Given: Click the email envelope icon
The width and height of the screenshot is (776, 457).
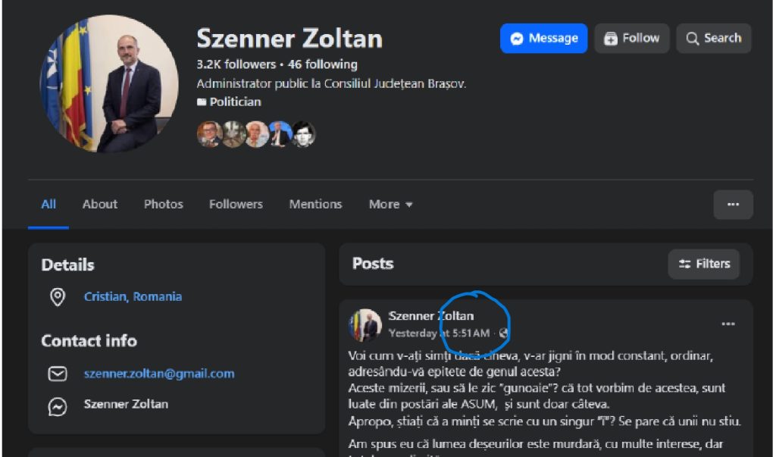Looking at the screenshot, I should click(x=58, y=374).
